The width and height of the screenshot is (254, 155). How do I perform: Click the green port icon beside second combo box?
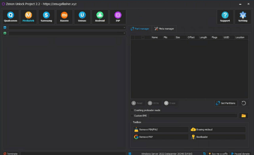(5, 33)
